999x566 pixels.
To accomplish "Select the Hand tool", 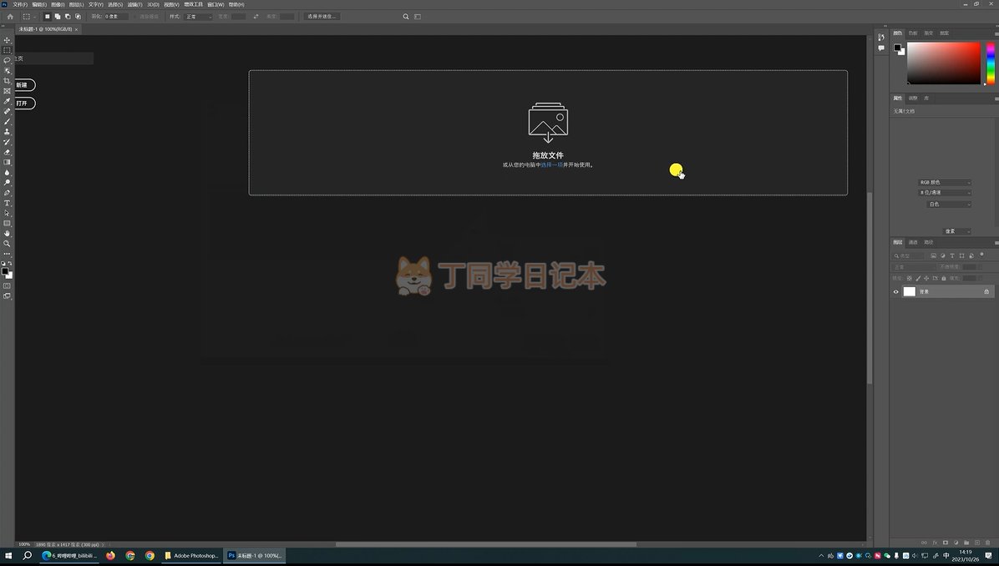I will [8, 234].
